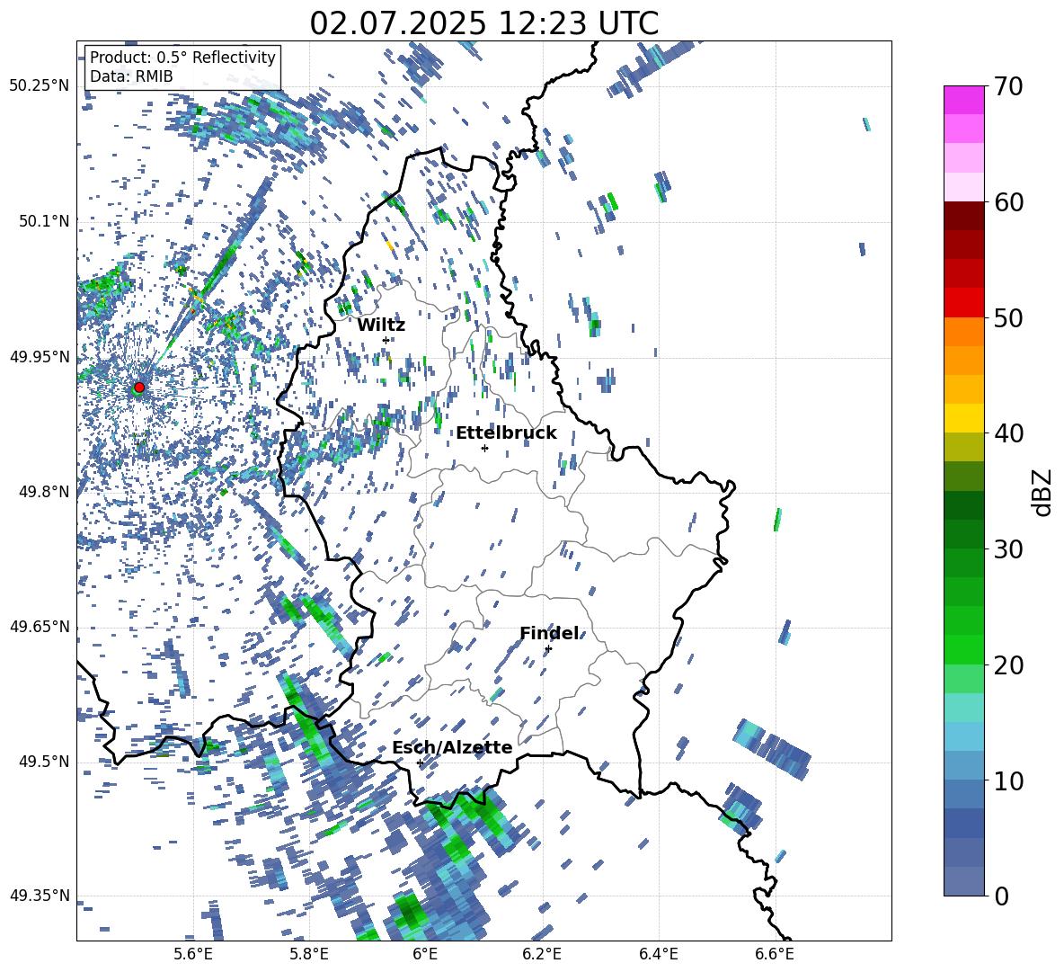This screenshot has width=1064, height=972.
Task: Click the Ettelbruck city label
Action: (x=506, y=433)
